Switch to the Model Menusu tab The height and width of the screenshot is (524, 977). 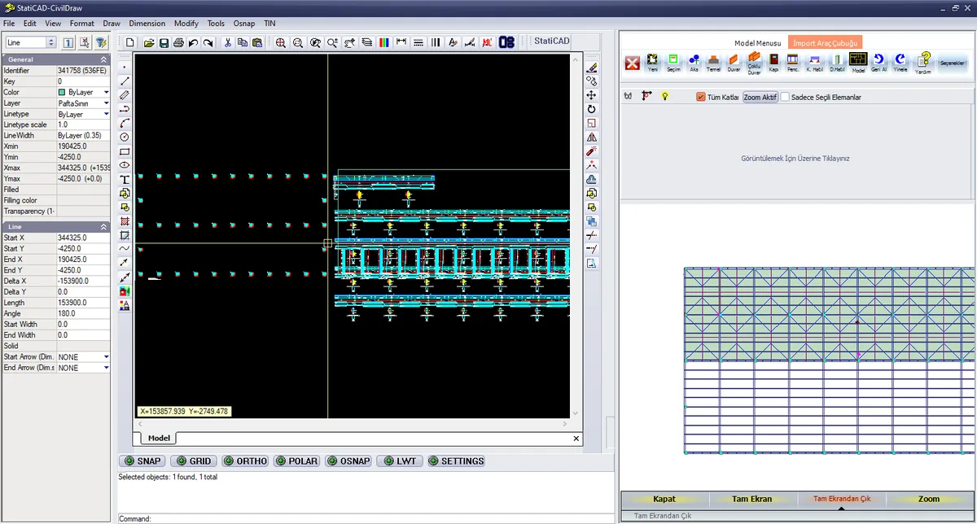tap(757, 43)
